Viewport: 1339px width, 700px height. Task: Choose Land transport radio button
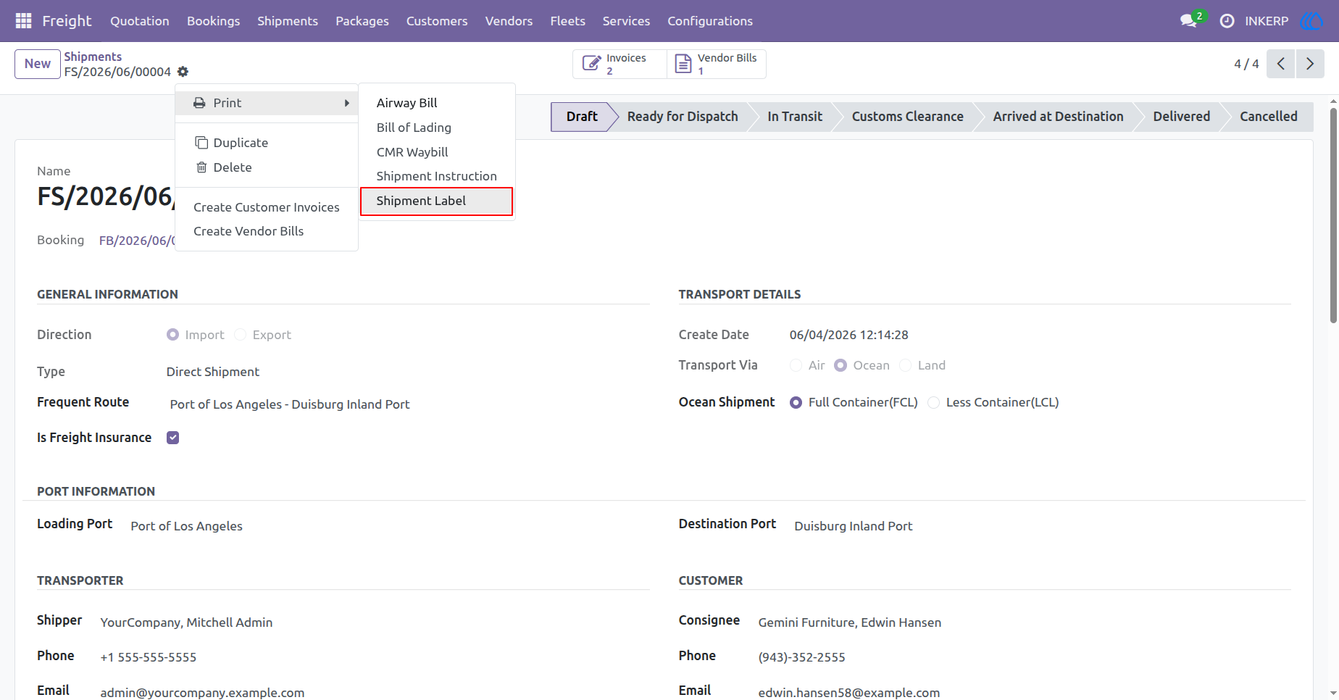[905, 365]
